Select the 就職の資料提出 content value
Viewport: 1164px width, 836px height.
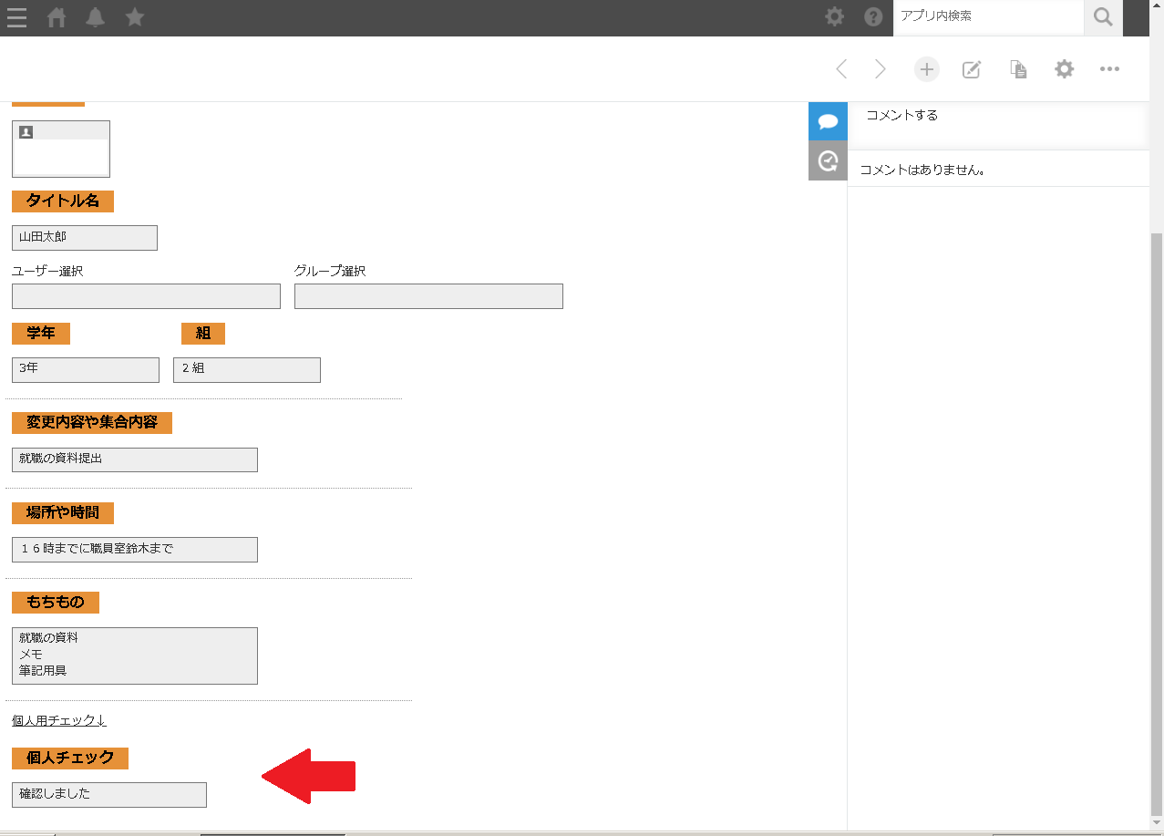(61, 459)
